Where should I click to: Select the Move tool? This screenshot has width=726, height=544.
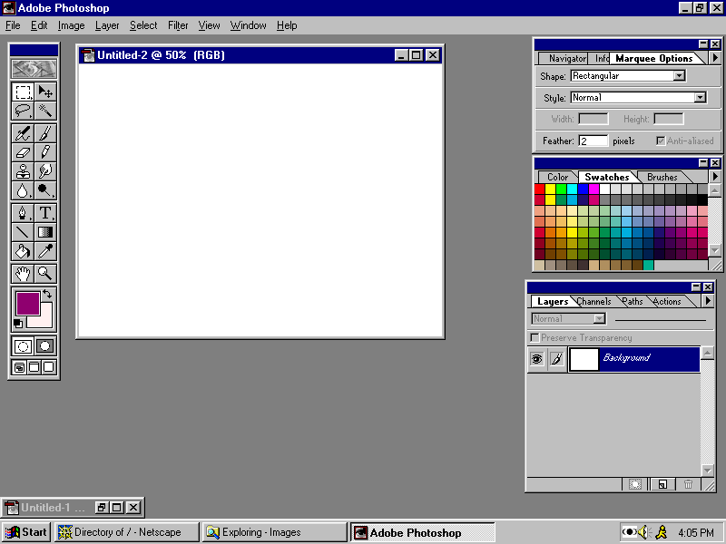45,92
